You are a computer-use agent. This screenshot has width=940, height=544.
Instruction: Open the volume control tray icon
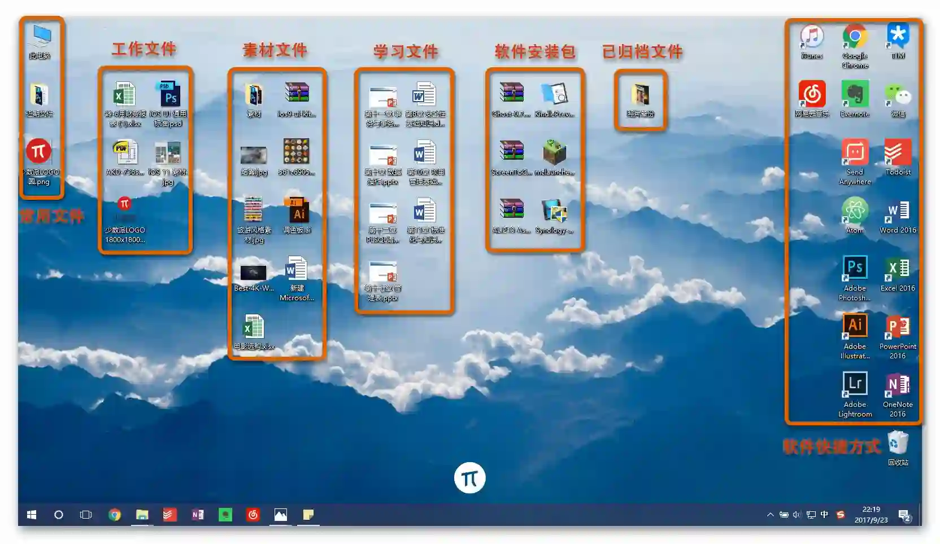tap(797, 515)
